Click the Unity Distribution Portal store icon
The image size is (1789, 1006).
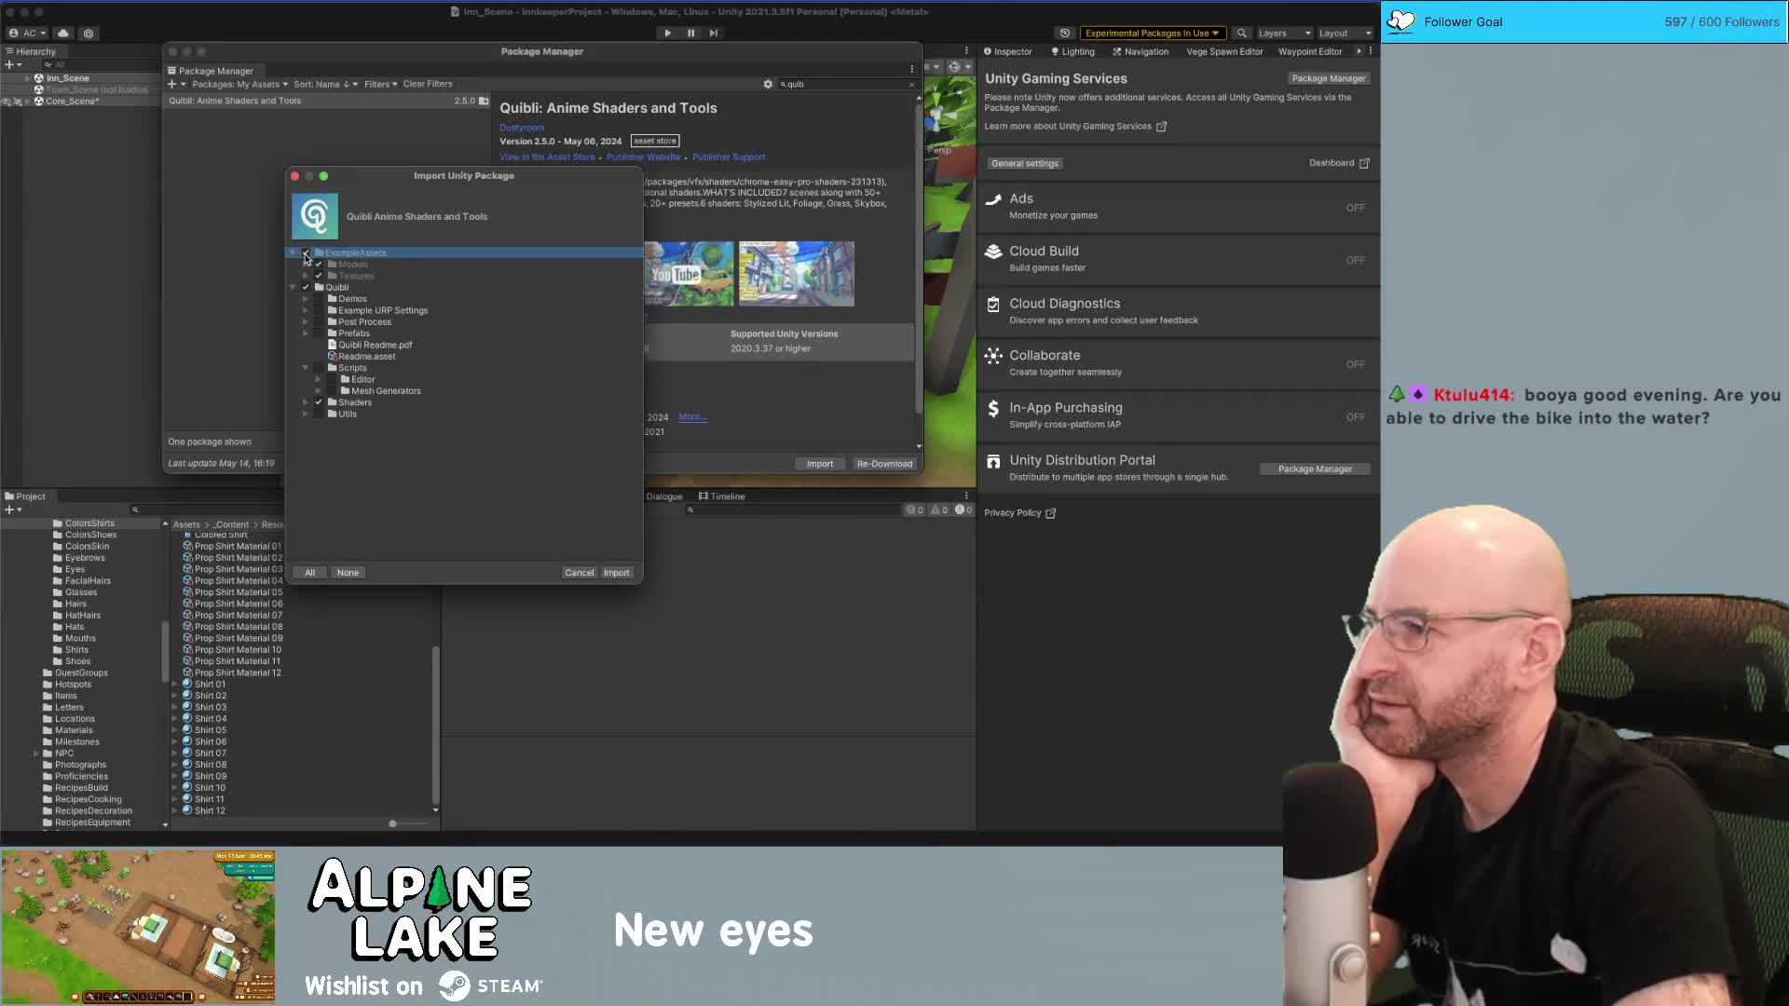(x=993, y=461)
